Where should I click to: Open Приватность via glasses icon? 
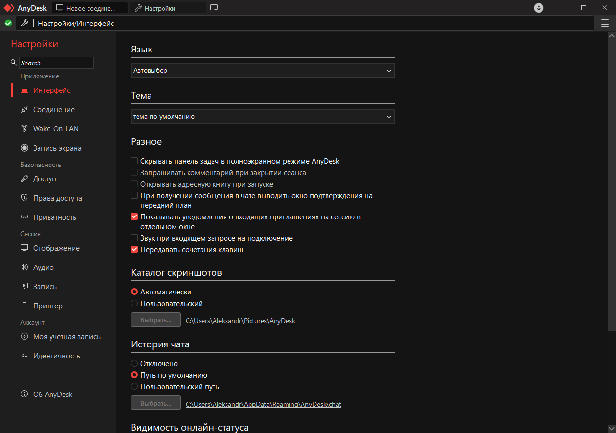point(25,217)
